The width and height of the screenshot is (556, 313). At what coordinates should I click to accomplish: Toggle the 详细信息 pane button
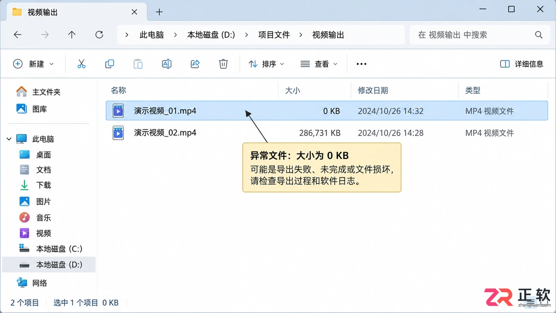(521, 64)
